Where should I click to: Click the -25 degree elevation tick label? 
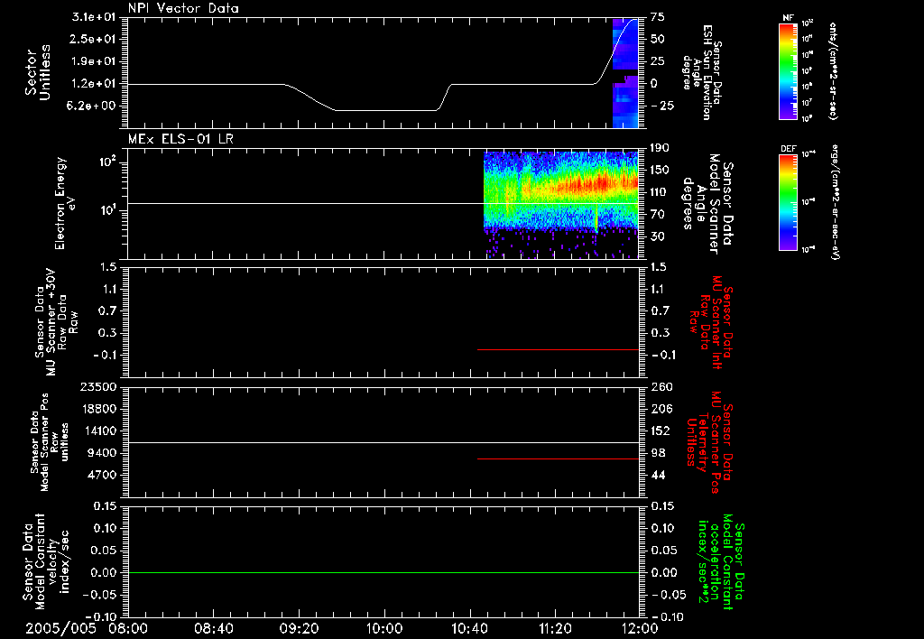pyautogui.click(x=662, y=106)
